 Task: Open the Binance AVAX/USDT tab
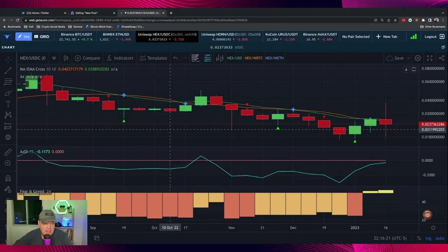[320, 37]
